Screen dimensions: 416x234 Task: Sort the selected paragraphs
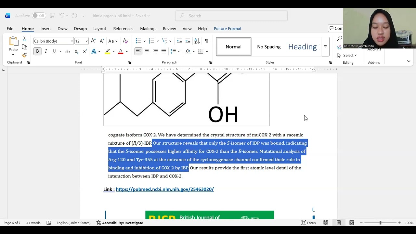point(197,41)
